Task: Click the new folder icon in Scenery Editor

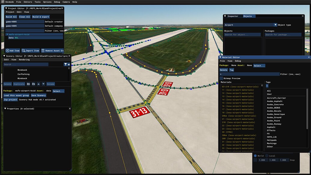Action: pos(28,84)
